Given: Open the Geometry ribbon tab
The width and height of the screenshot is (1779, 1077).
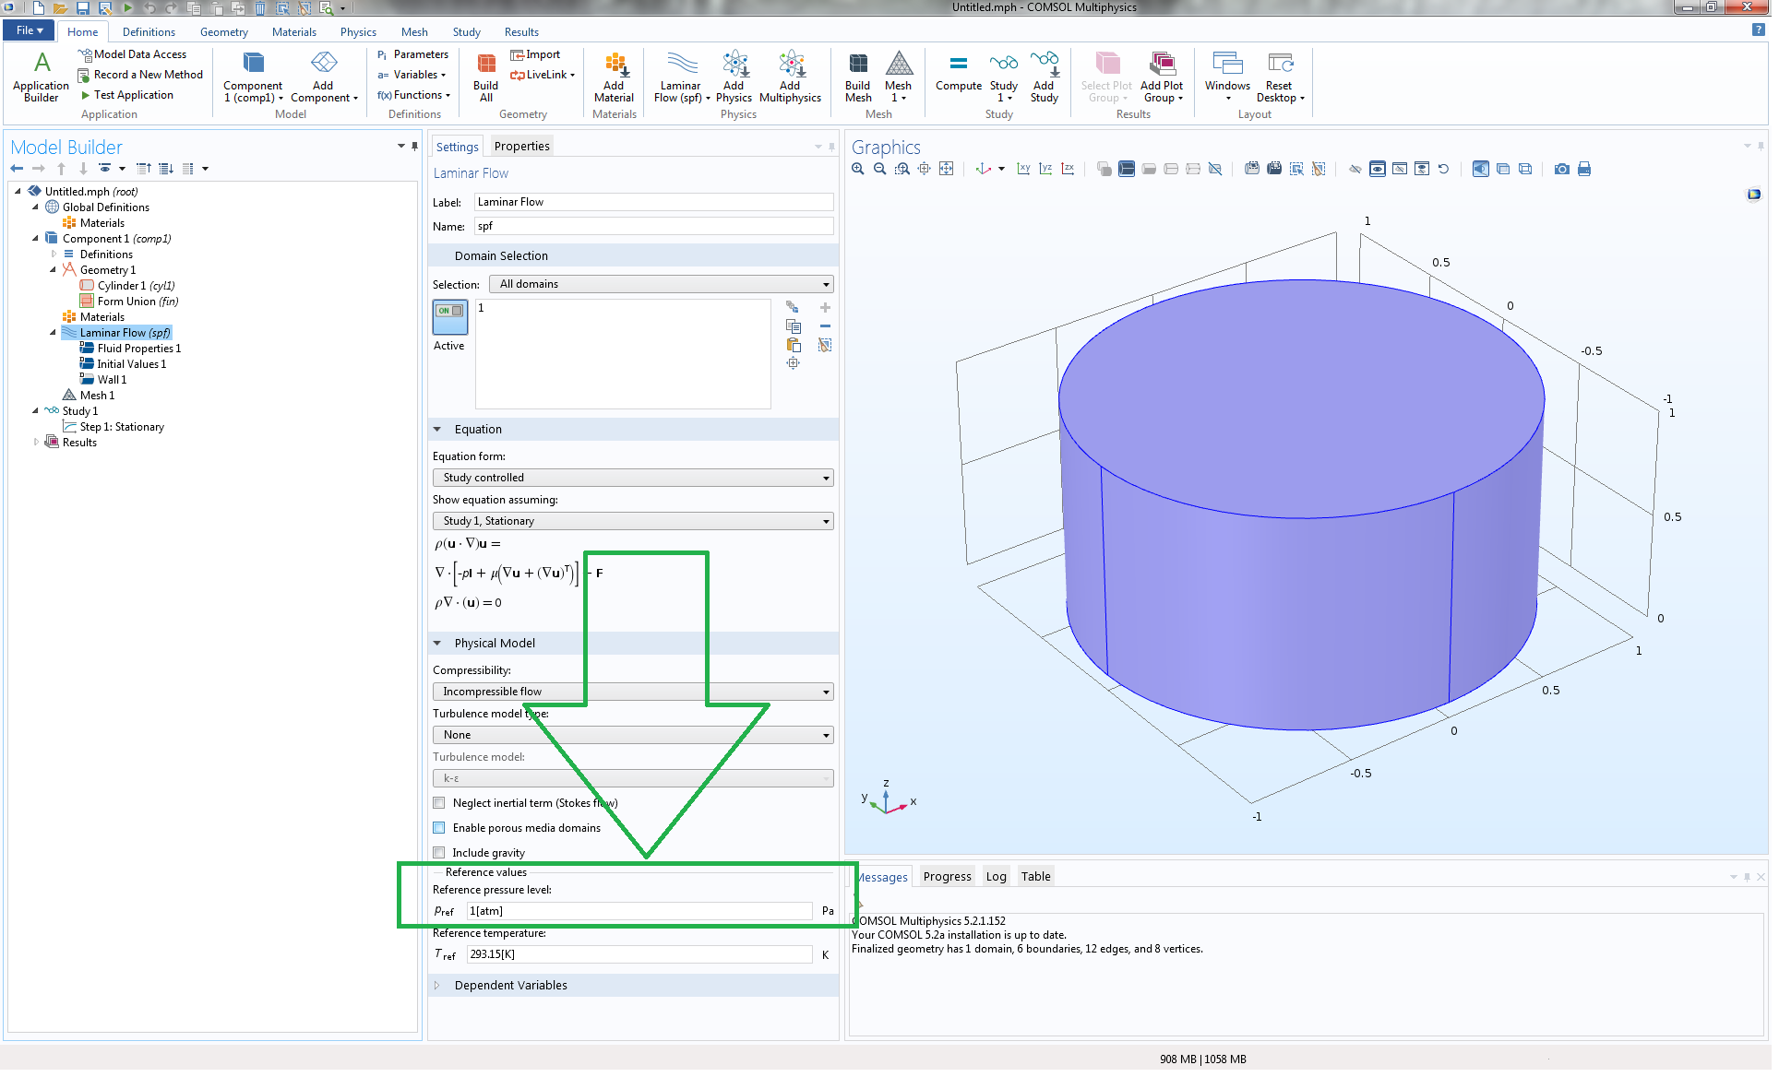Looking at the screenshot, I should [x=224, y=32].
